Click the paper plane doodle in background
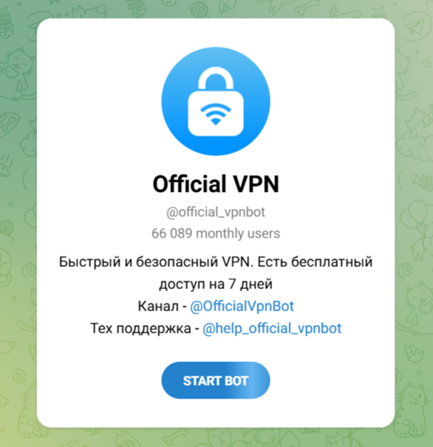 click(416, 26)
